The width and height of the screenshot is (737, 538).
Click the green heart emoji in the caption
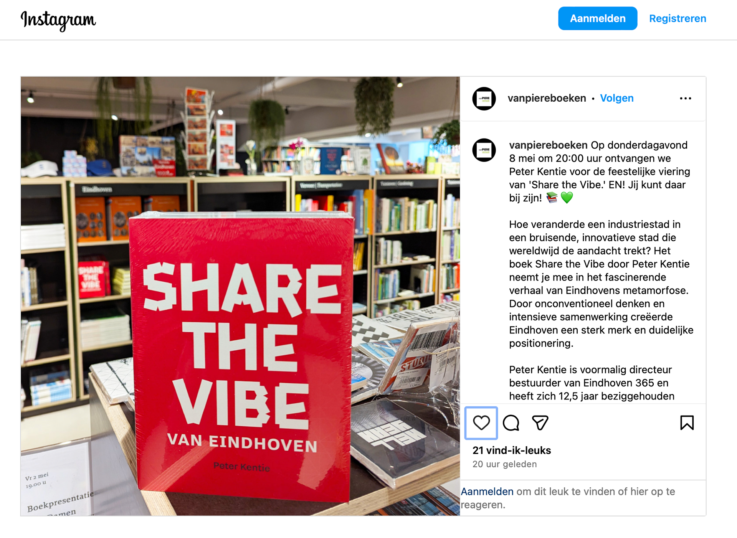click(567, 198)
